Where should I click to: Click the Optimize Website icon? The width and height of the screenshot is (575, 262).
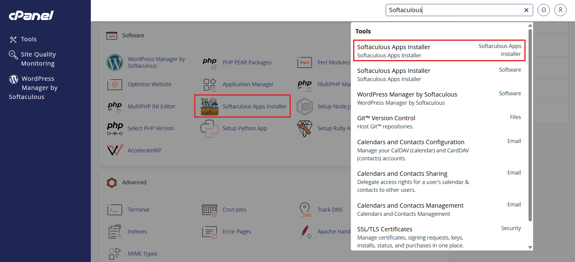pyautogui.click(x=115, y=84)
